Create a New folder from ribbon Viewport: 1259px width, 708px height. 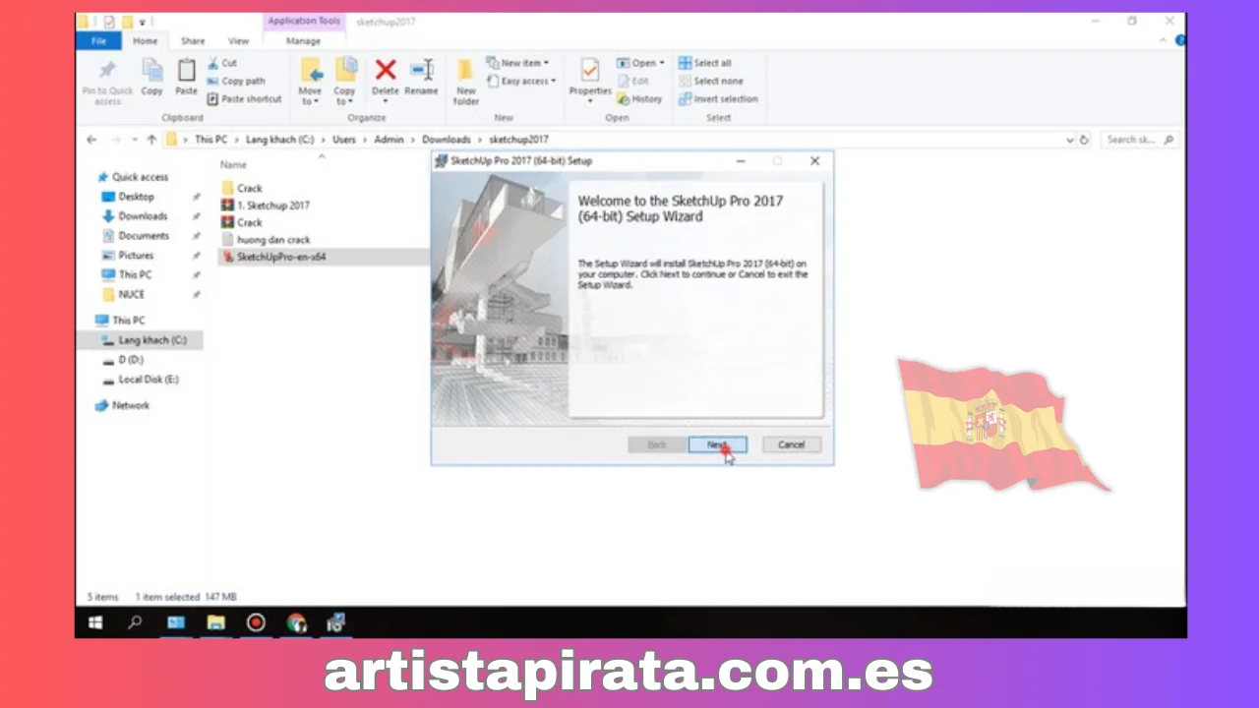tap(466, 81)
